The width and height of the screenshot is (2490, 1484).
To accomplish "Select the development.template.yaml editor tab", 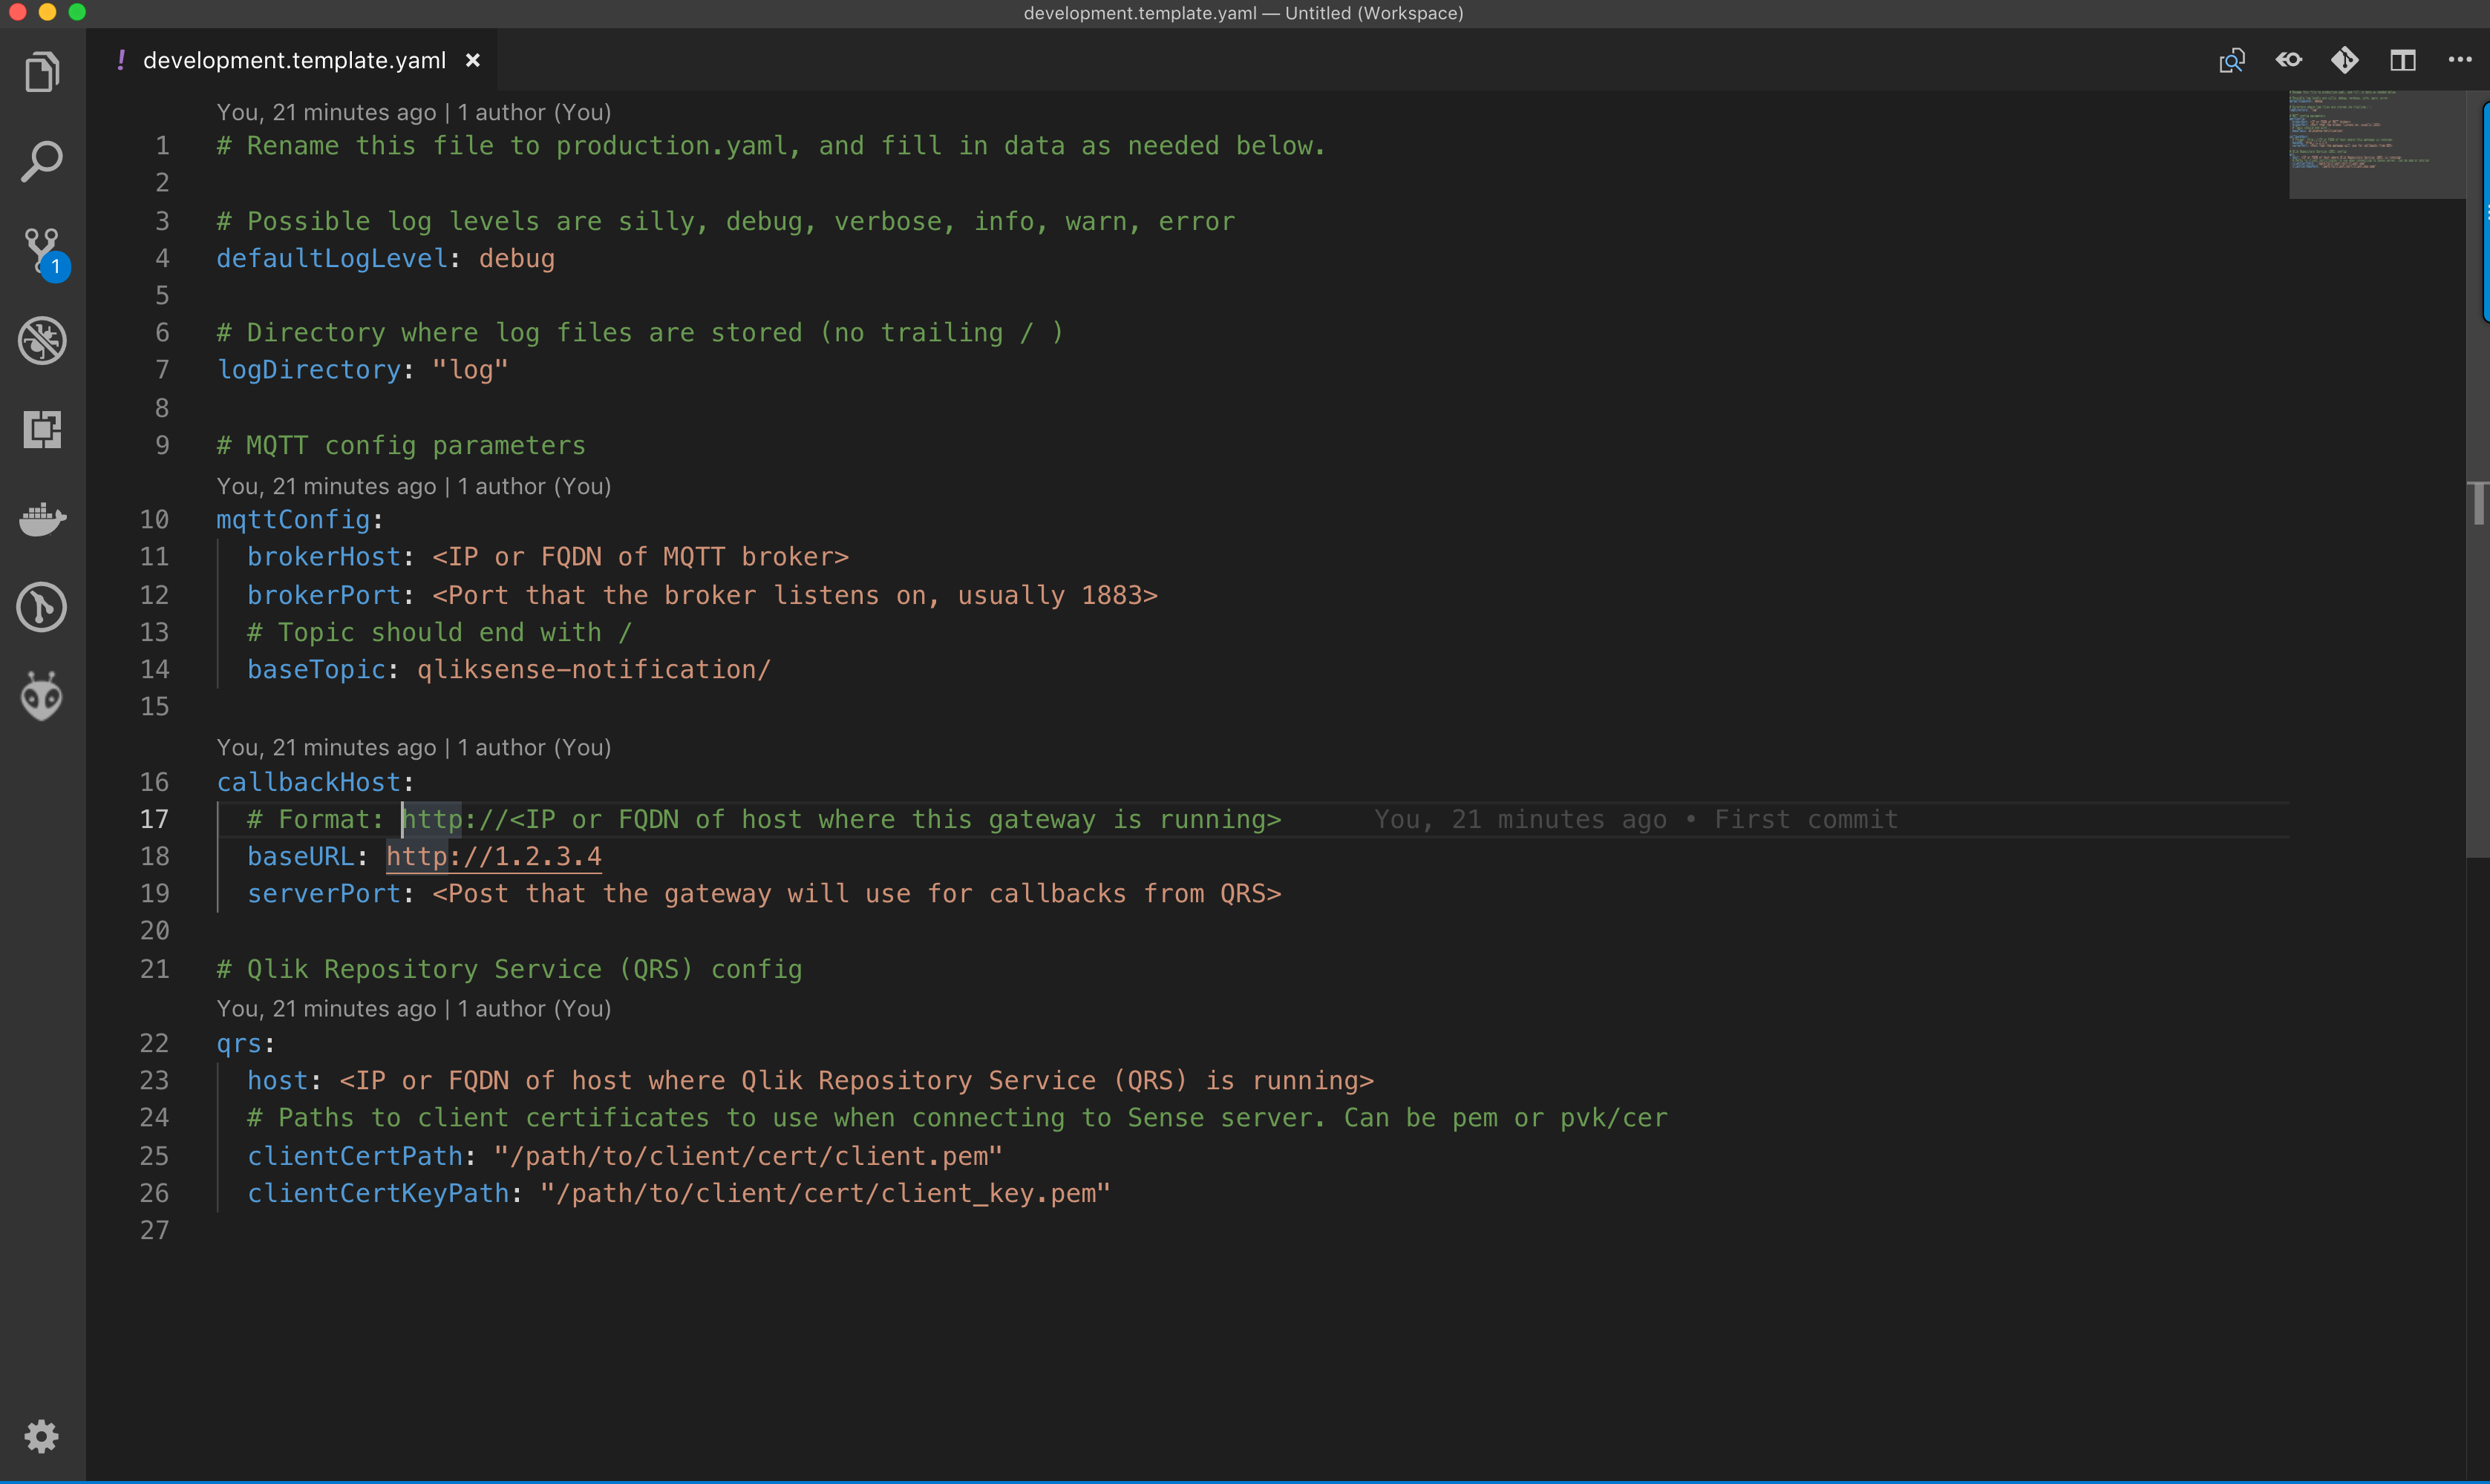I will (293, 60).
